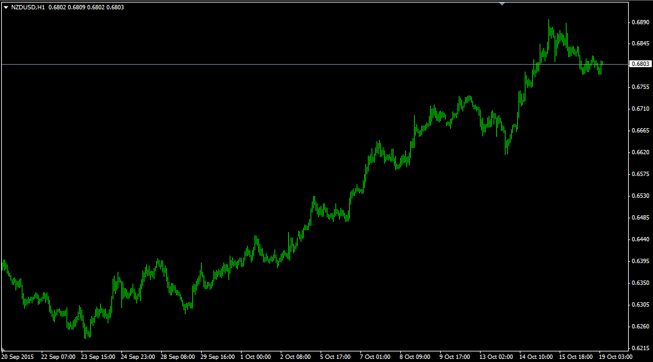Click the 13 Oct 02:00 time label
Screen dimensions: 653x362
pyautogui.click(x=496, y=357)
